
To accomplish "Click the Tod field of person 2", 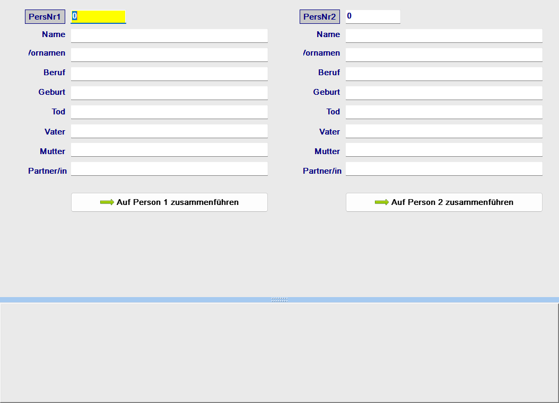I will (x=444, y=112).
